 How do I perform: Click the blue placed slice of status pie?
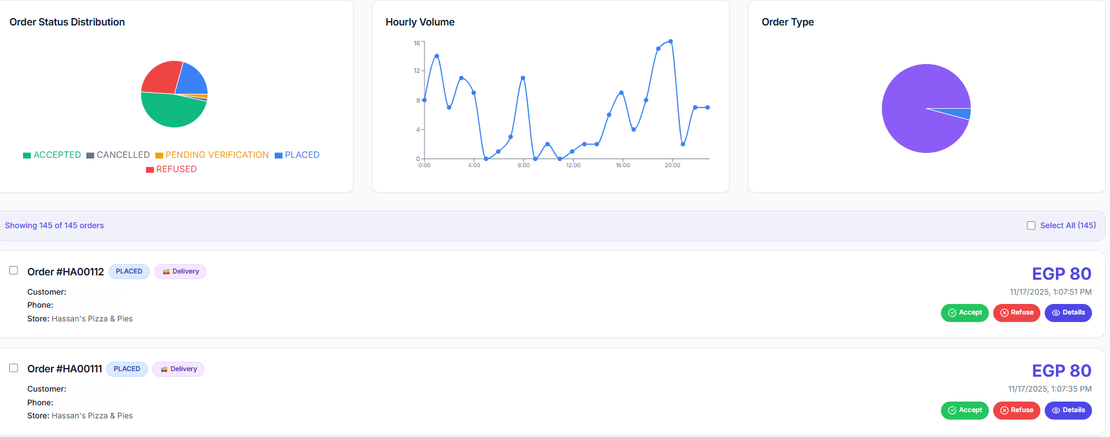192,80
